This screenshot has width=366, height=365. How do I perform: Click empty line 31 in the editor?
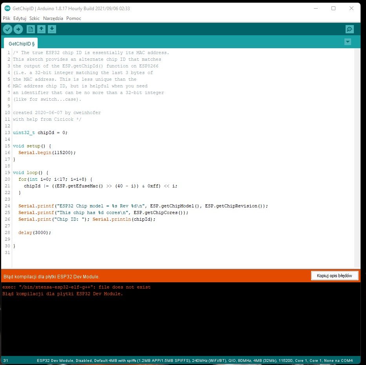[x=182, y=252]
